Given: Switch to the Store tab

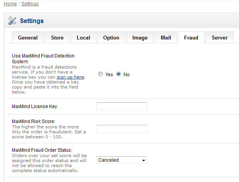Looking at the screenshot, I should (58, 38).
